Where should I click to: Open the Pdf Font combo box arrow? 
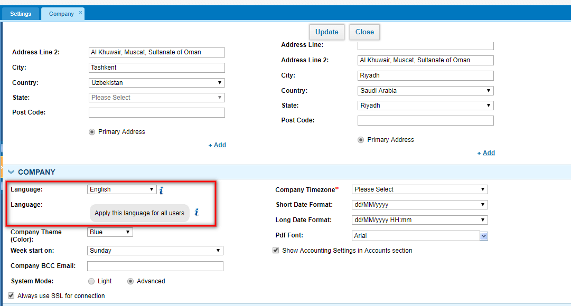(x=484, y=236)
